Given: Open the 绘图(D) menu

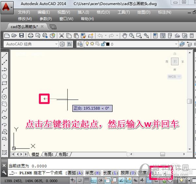Looking at the screenshot, I should (x=144, y=12).
